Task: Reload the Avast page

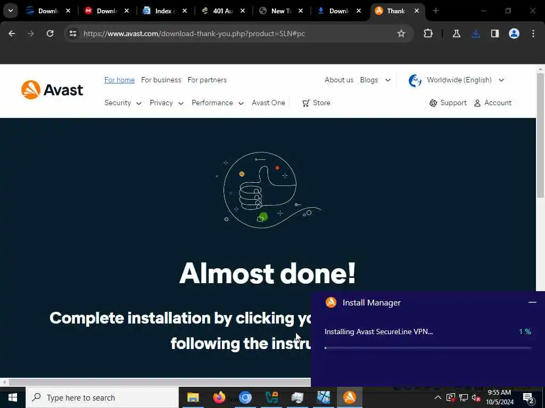Action: [x=50, y=33]
